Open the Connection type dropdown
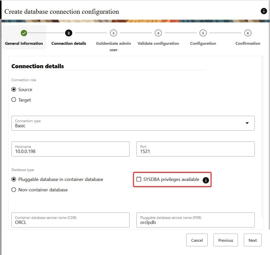This screenshot has width=270, height=255. tap(133, 123)
